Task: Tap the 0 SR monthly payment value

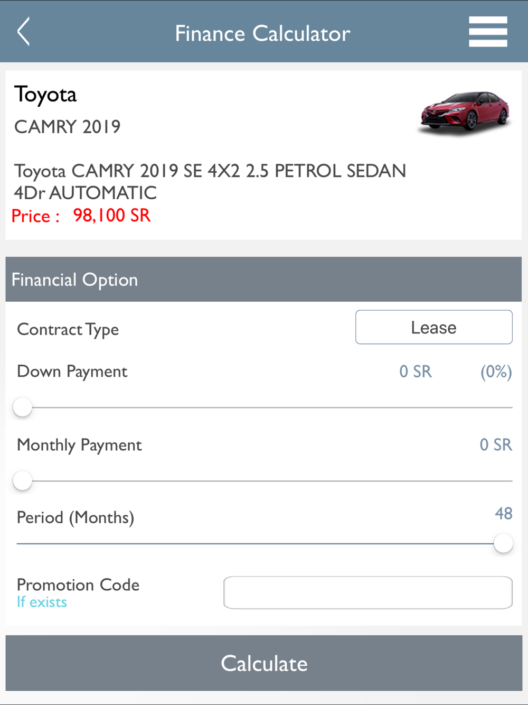Action: [496, 445]
